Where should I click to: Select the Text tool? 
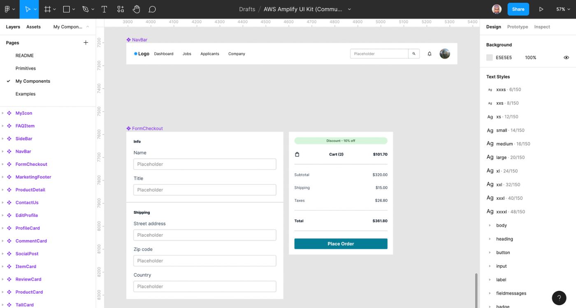pos(104,9)
